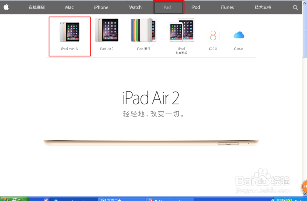Click the 技术支持 support link

coord(262,7)
